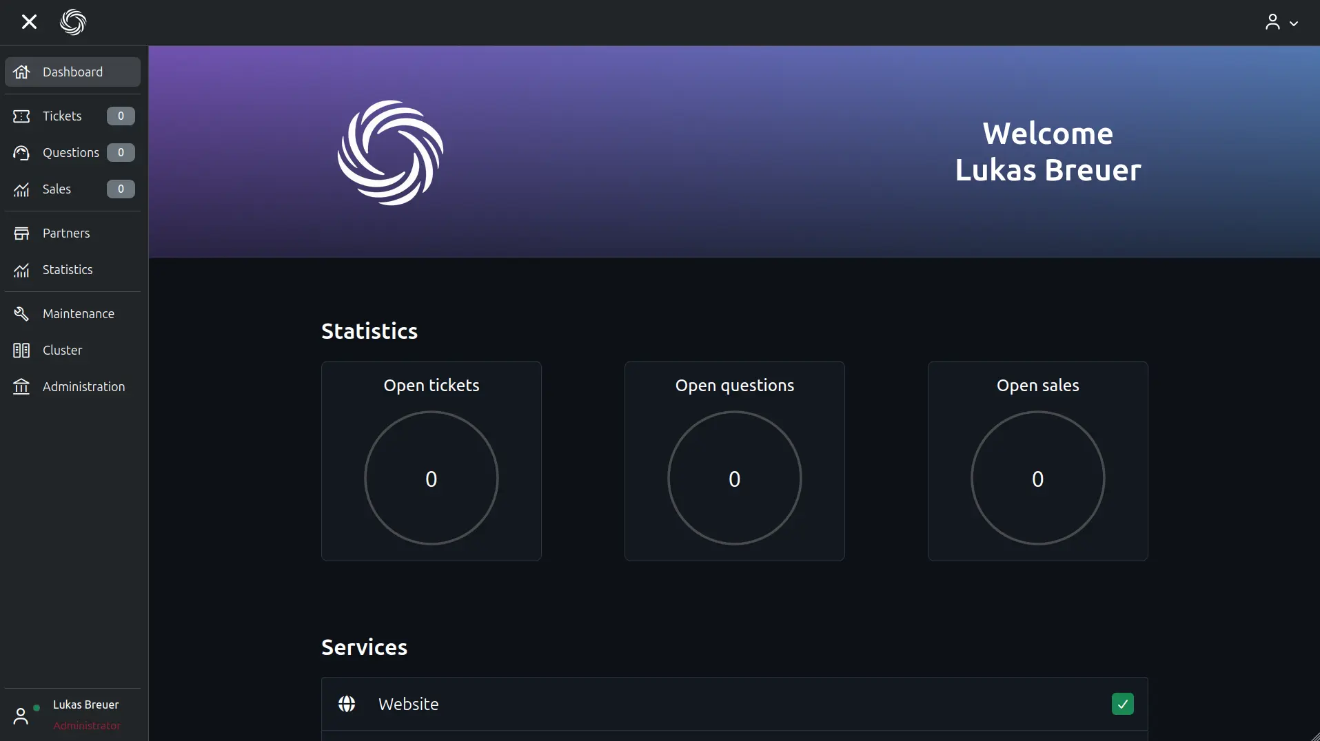Image resolution: width=1320 pixels, height=741 pixels.
Task: Expand the user account dropdown at top right
Action: click(x=1281, y=23)
